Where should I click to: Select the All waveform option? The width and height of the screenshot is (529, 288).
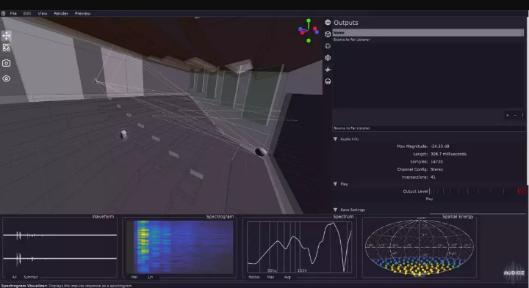pos(14,277)
